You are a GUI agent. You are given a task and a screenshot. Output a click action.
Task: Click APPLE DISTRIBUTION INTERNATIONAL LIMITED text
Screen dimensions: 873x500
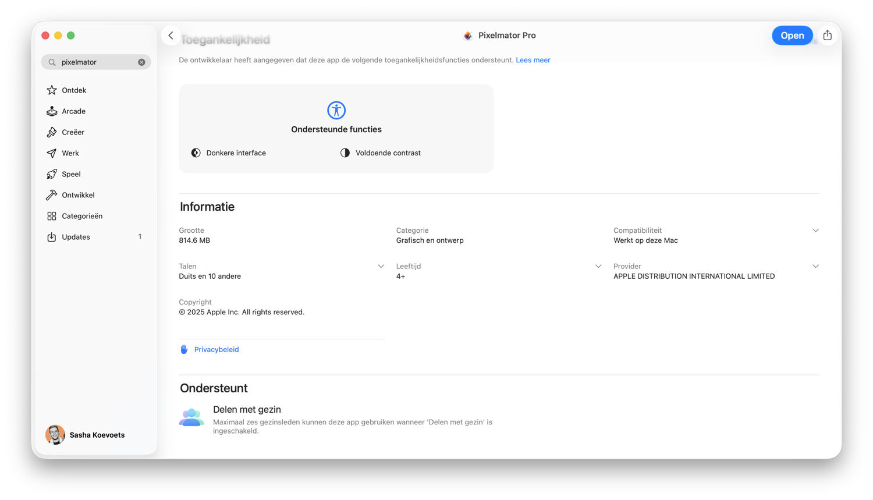(694, 276)
